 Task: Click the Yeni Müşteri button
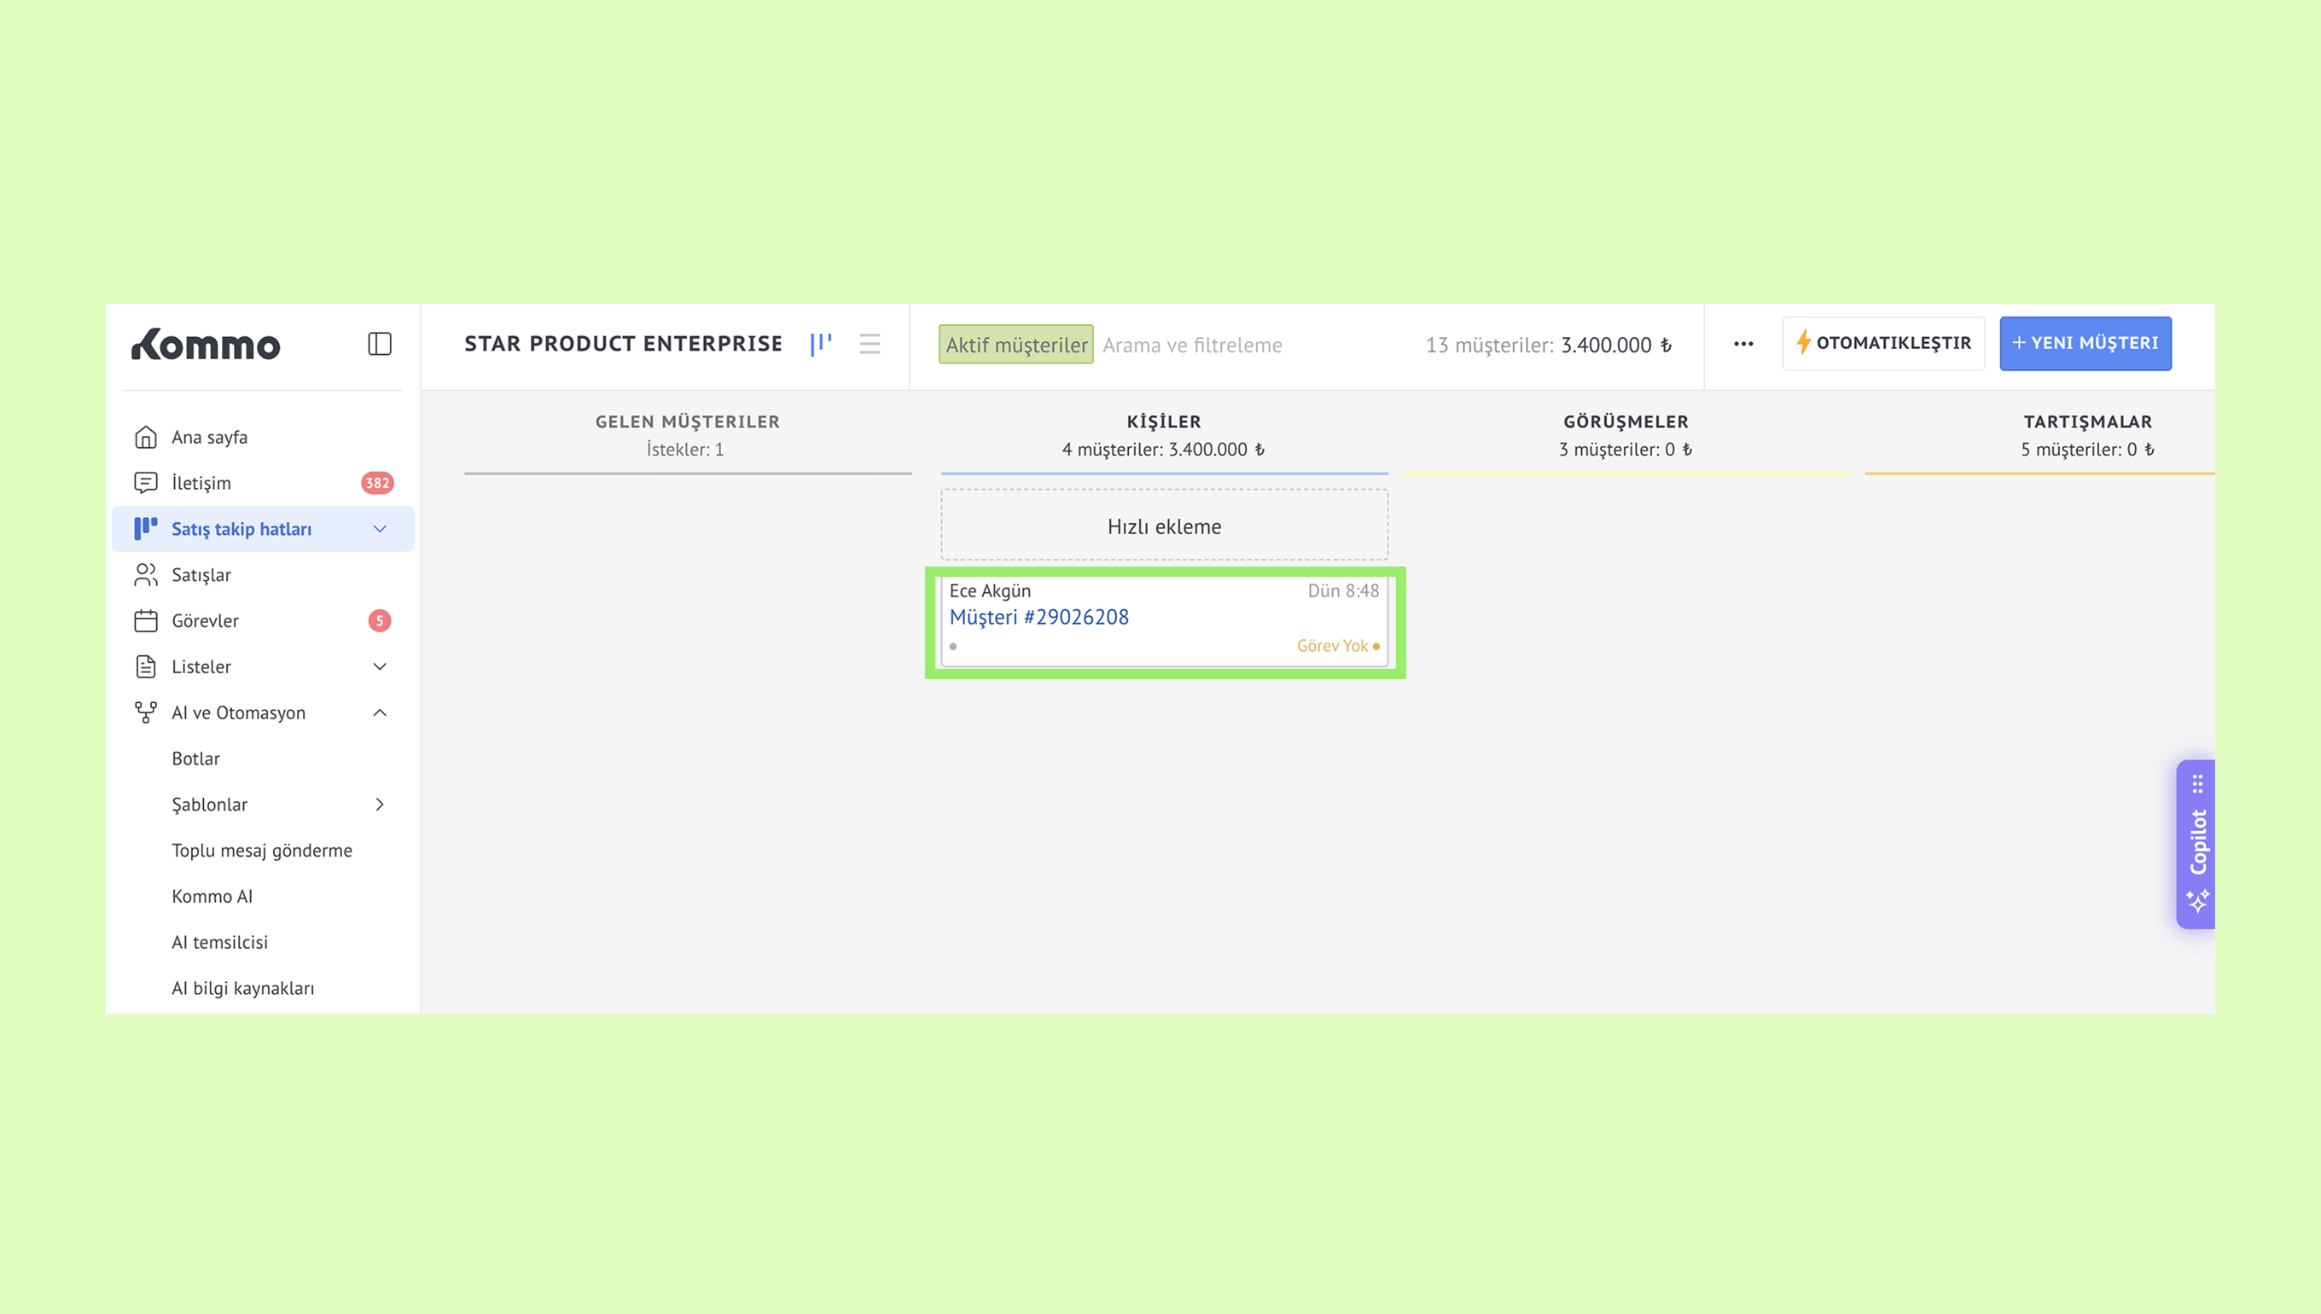(x=2085, y=343)
